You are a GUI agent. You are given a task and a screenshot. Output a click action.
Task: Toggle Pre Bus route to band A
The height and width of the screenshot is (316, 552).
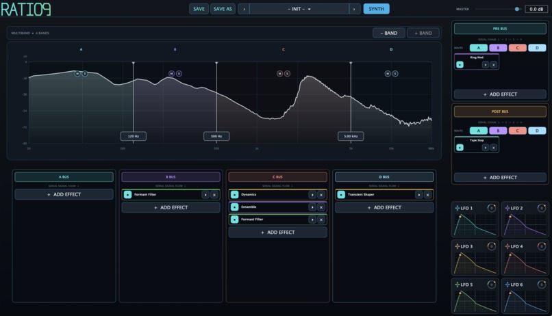click(479, 48)
